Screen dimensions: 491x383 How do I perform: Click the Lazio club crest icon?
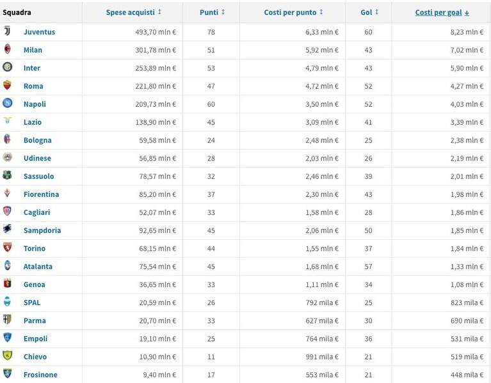click(x=7, y=121)
